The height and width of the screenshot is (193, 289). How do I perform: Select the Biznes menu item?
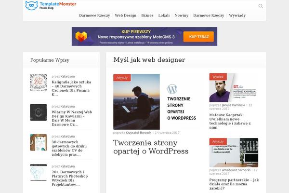(147, 15)
